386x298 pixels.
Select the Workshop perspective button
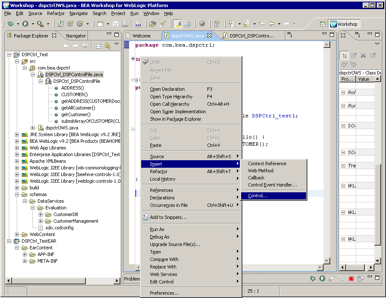[x=344, y=24]
